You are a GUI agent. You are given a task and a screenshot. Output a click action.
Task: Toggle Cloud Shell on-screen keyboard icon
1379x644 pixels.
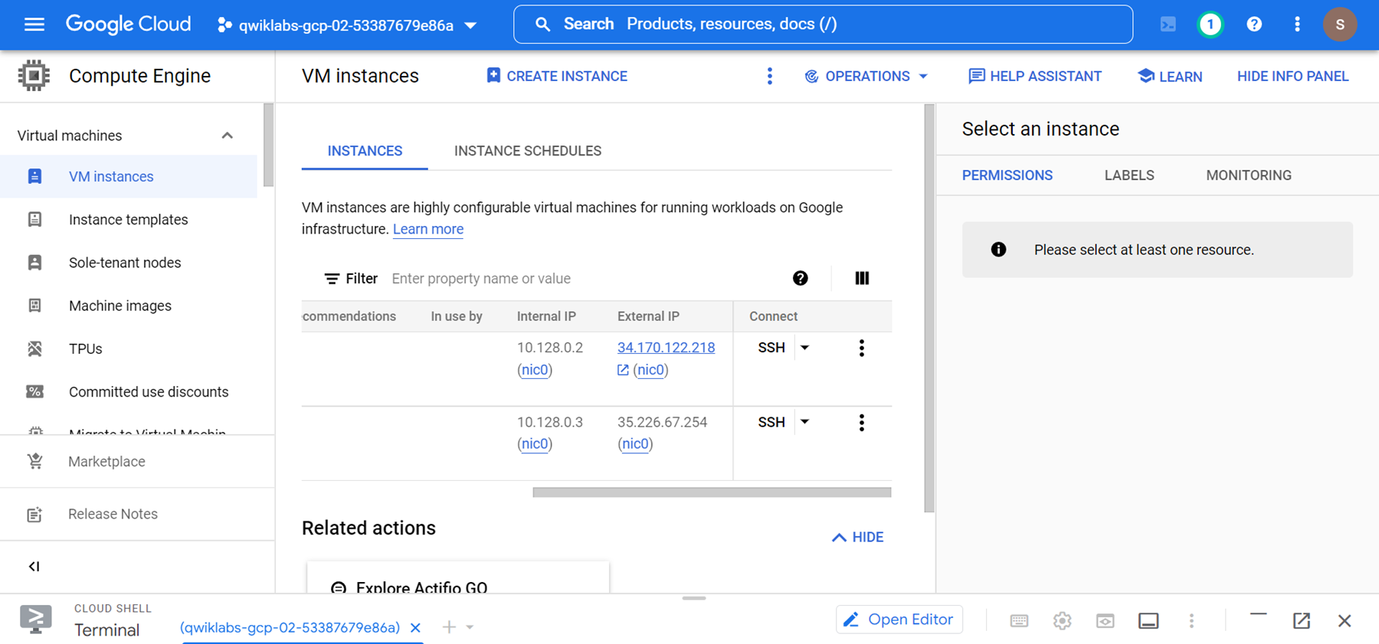pyautogui.click(x=1019, y=621)
